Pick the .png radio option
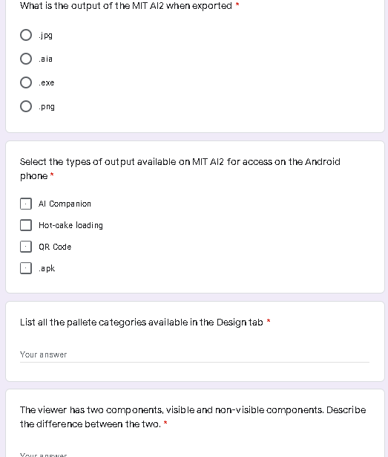The image size is (388, 457). (x=26, y=106)
